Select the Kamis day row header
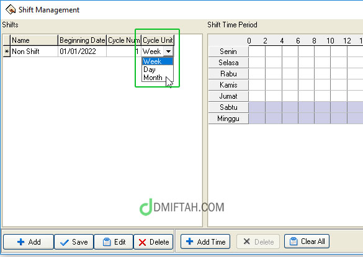Screen dimensions: 363x257 click(x=228, y=85)
